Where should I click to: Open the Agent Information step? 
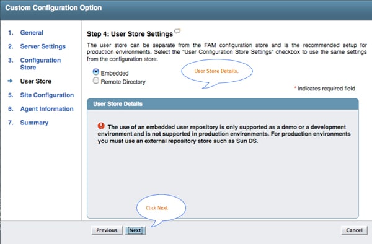[46, 109]
